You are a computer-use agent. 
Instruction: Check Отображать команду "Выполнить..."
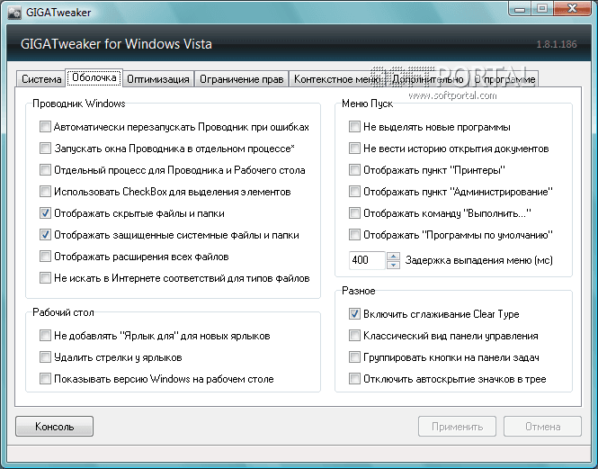coord(354,212)
